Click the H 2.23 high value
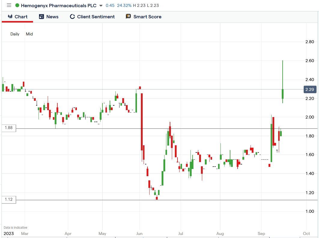319x238 pixels. pos(139,5)
